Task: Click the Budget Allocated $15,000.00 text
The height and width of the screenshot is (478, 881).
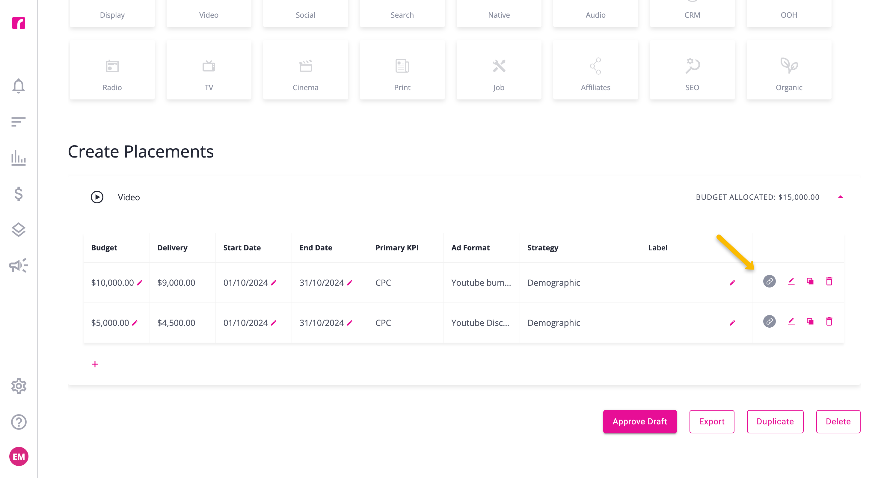Action: 758,197
